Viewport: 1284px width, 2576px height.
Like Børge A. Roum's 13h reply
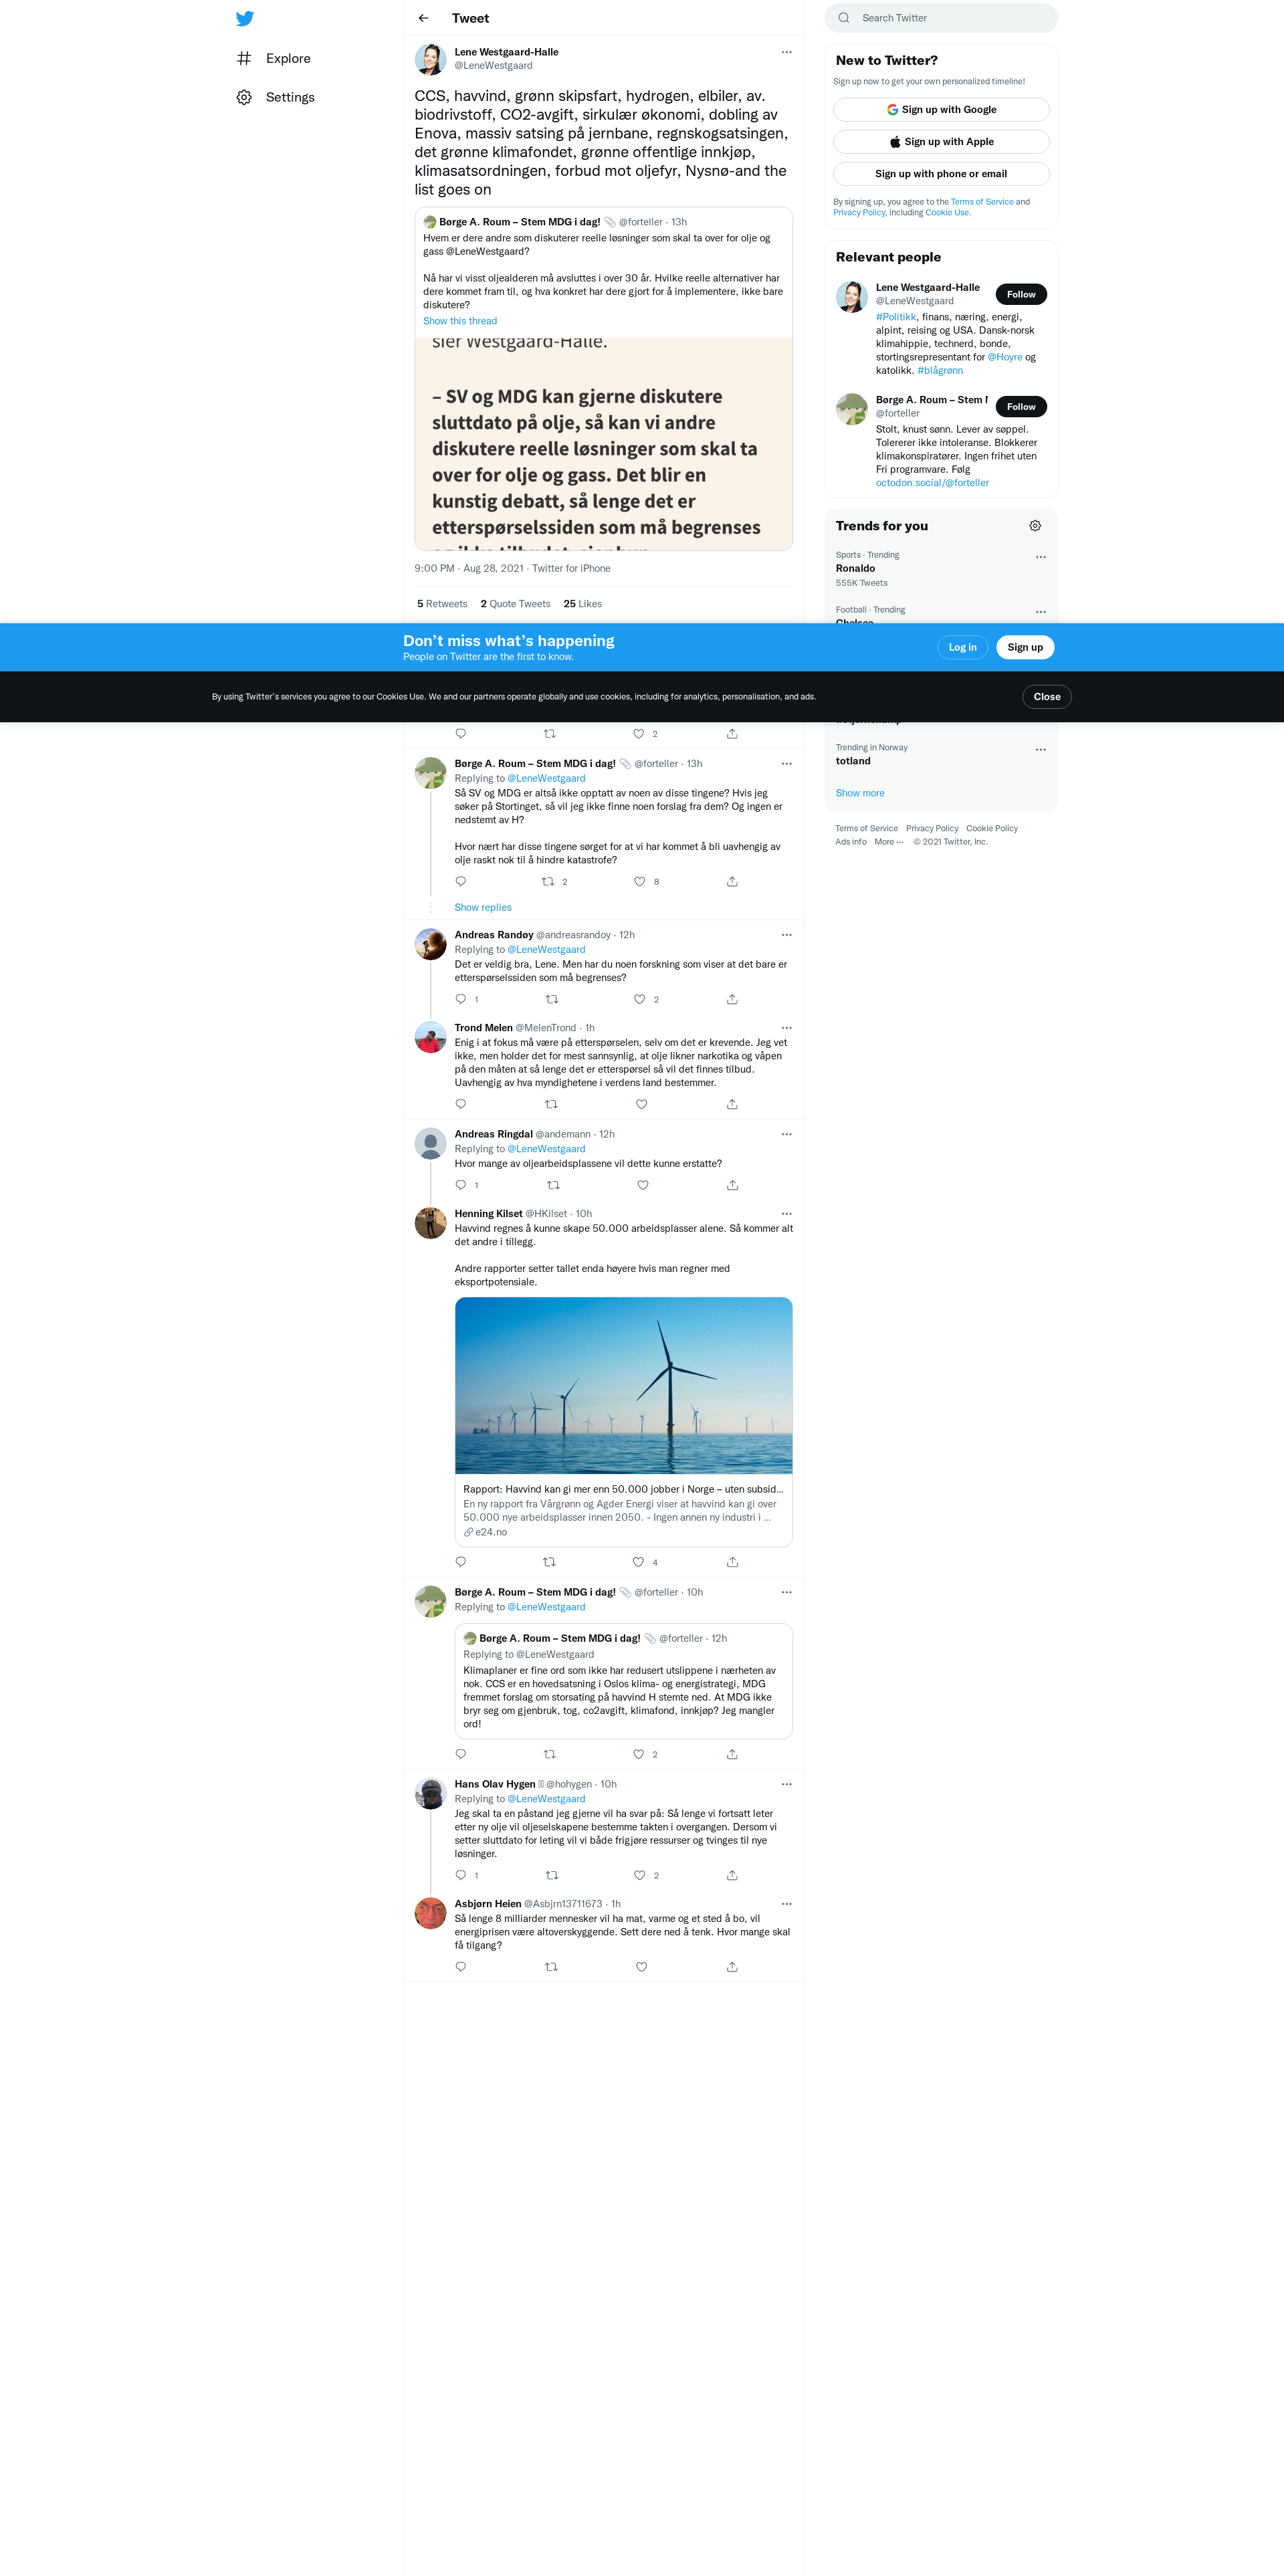[x=640, y=881]
